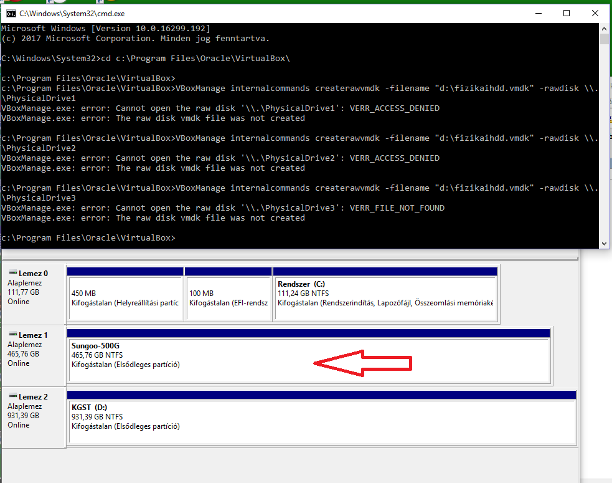
Task: Click the Microsoft Windows version line
Action: pyautogui.click(x=106, y=29)
